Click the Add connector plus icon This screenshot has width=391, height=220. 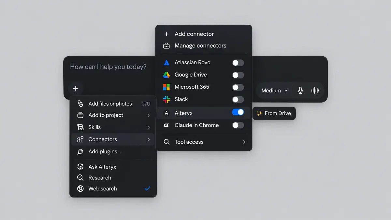[x=166, y=34]
